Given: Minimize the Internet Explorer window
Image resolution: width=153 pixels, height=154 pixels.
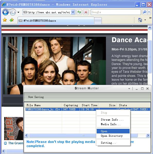Looking at the screenshot, I should (137, 5).
